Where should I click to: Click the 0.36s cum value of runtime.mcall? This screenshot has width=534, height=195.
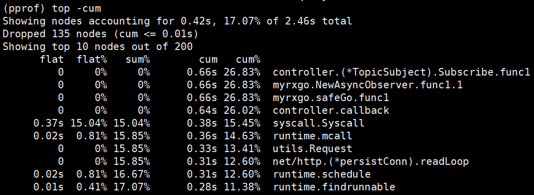tap(202, 136)
